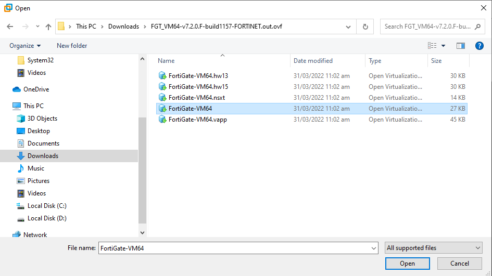Viewport: 492px width, 276px height.
Task: Click the Forward navigation arrow
Action: pyautogui.click(x=26, y=27)
